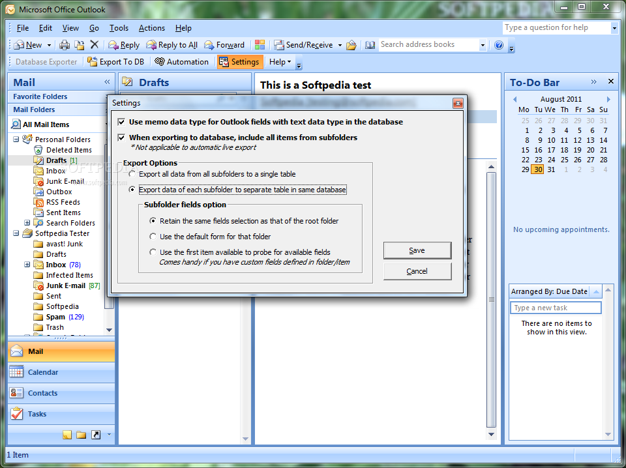The image size is (626, 468).
Task: Click the blue Help question mark icon
Action: pos(499,45)
